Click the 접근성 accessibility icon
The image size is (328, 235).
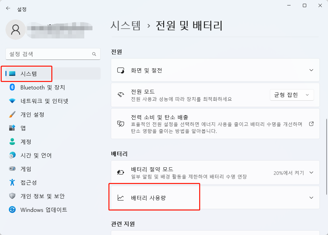12,183
